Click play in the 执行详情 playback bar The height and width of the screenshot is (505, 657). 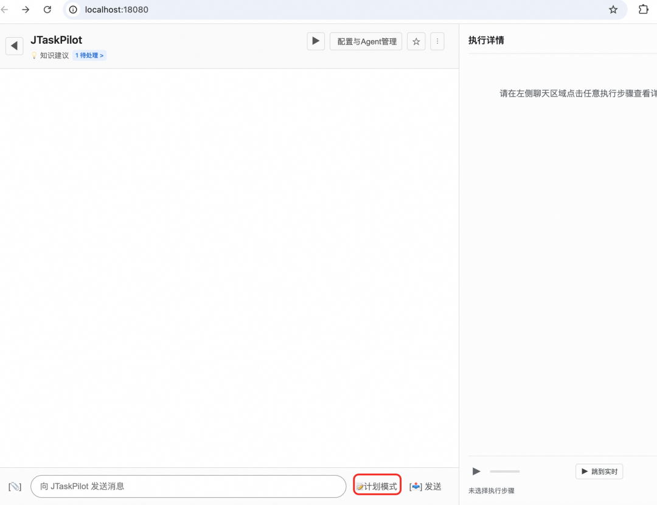[476, 471]
